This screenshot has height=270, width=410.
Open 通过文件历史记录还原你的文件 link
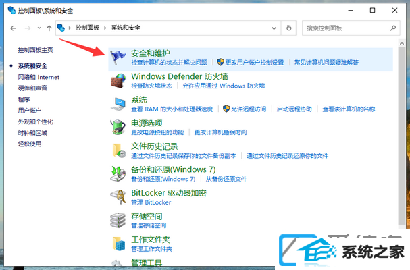coord(288,156)
